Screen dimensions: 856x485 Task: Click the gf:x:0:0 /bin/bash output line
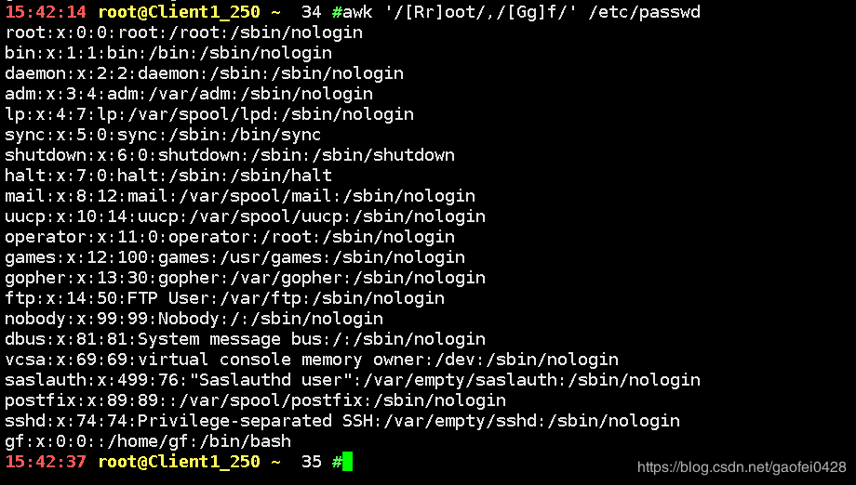click(148, 440)
